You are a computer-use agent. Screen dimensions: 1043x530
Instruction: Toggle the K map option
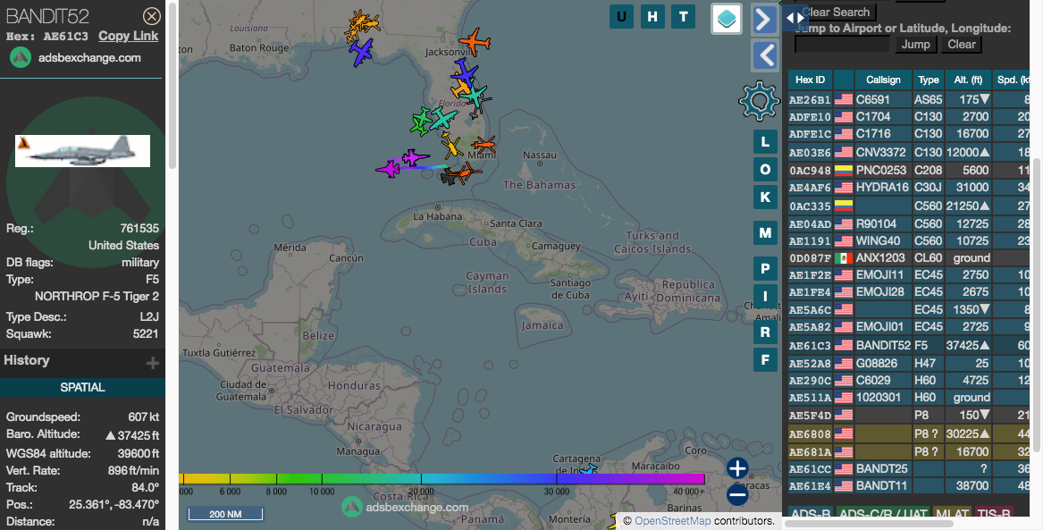[x=765, y=197]
